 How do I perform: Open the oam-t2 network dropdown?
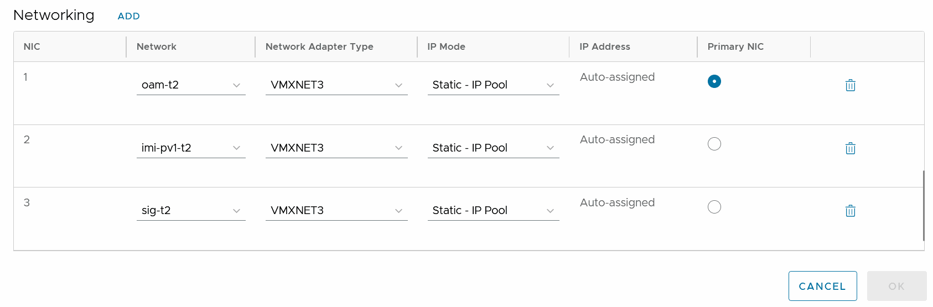[191, 85]
